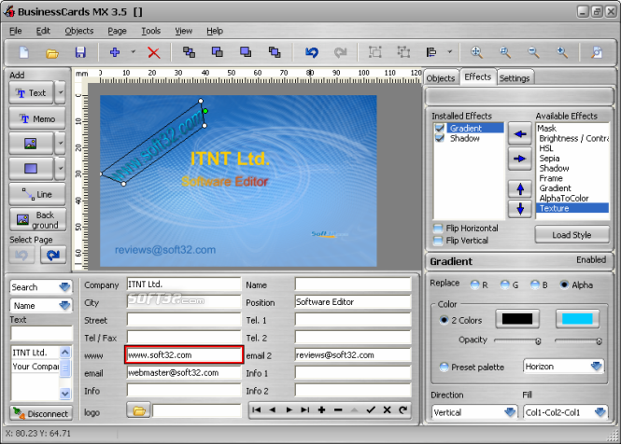Add a record with the plus button
Viewport: 621px width, 444px height.
pos(321,410)
